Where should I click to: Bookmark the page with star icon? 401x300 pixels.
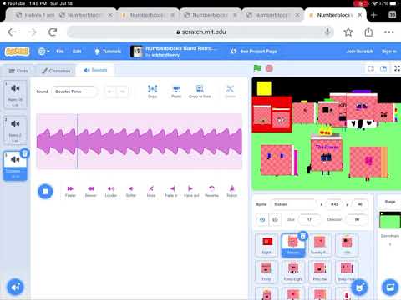[x=348, y=32]
